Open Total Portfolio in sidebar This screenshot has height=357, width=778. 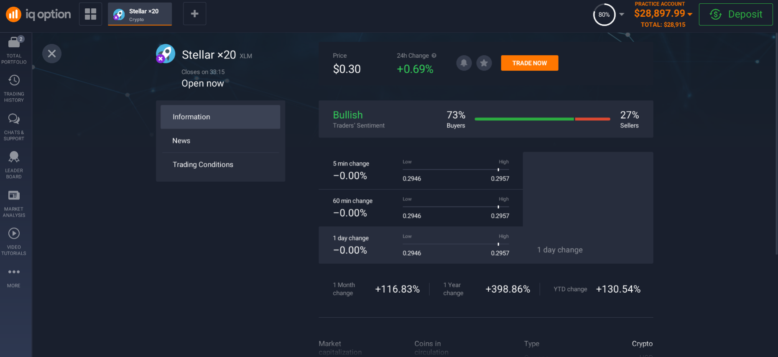click(x=14, y=50)
